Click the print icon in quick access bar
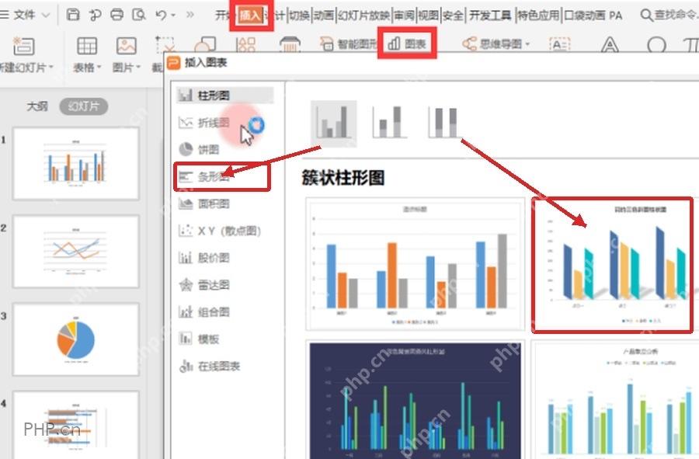Viewport: 699px width, 459px height. coord(116,15)
